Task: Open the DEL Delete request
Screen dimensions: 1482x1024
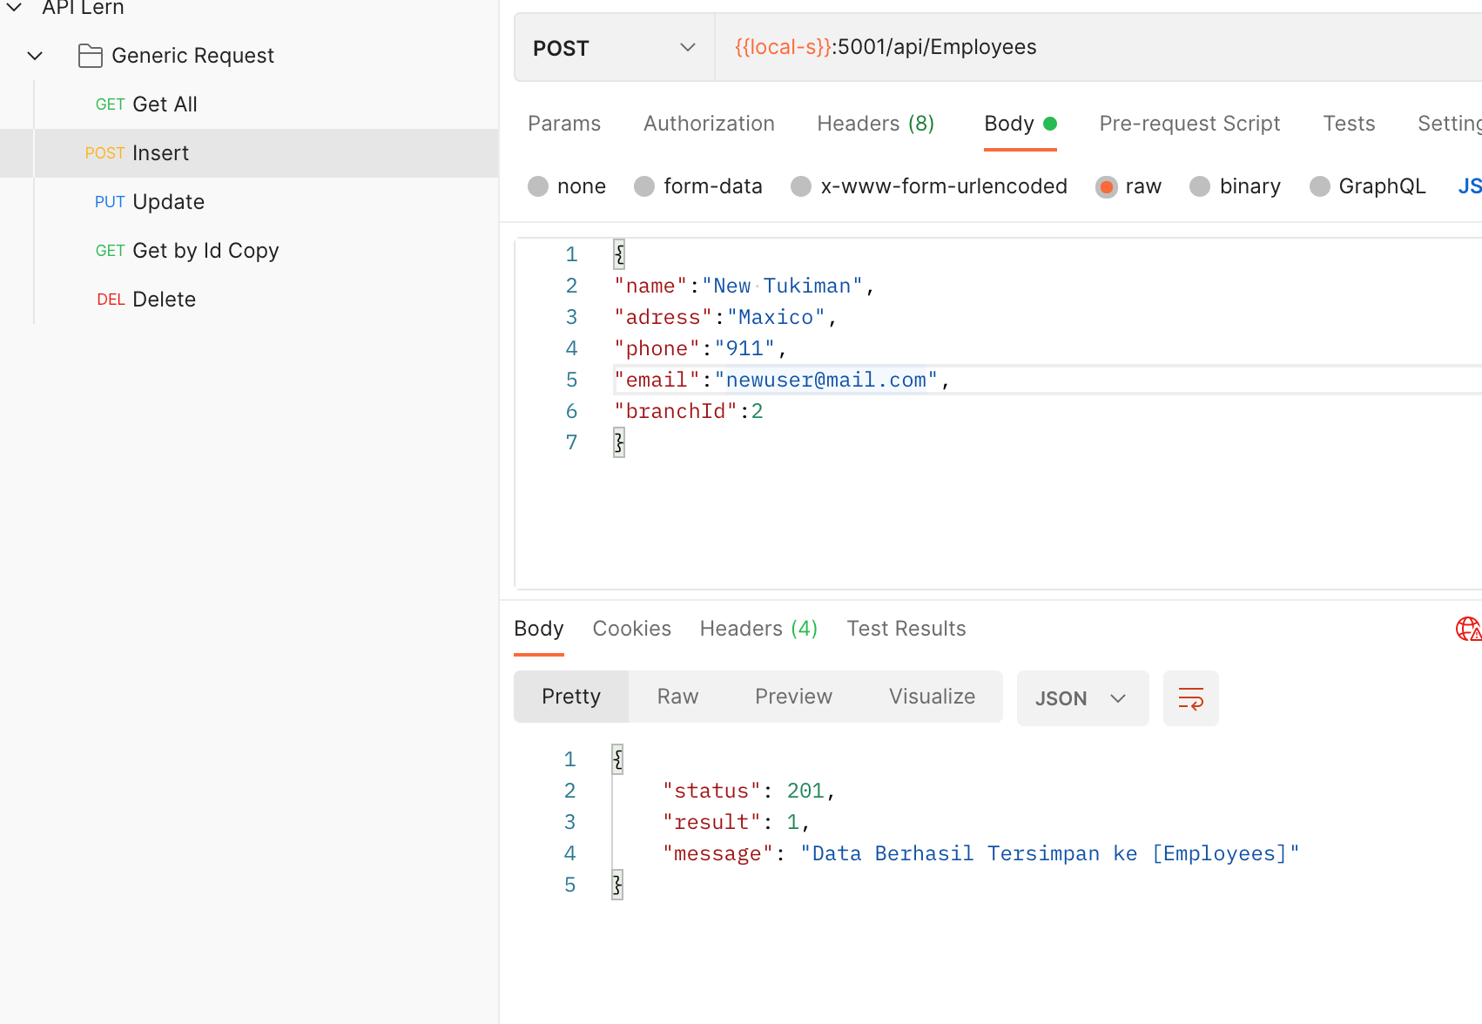Action: click(x=249, y=300)
